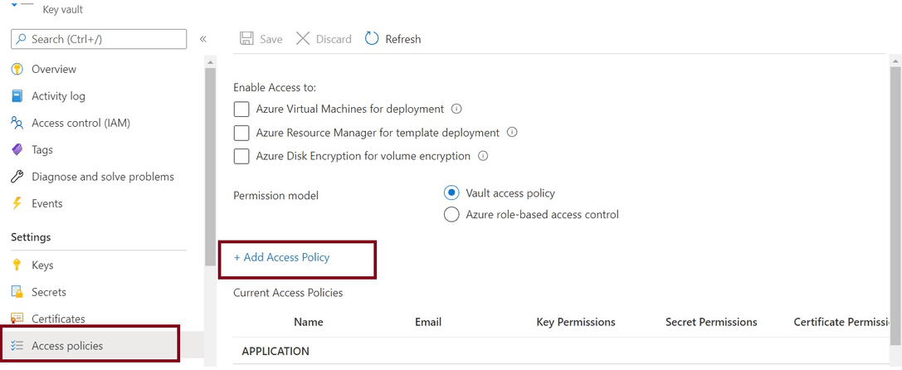This screenshot has width=902, height=370.
Task: Click the yellow Keys icon
Action: click(17, 265)
